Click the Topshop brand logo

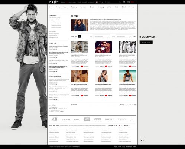122,119
